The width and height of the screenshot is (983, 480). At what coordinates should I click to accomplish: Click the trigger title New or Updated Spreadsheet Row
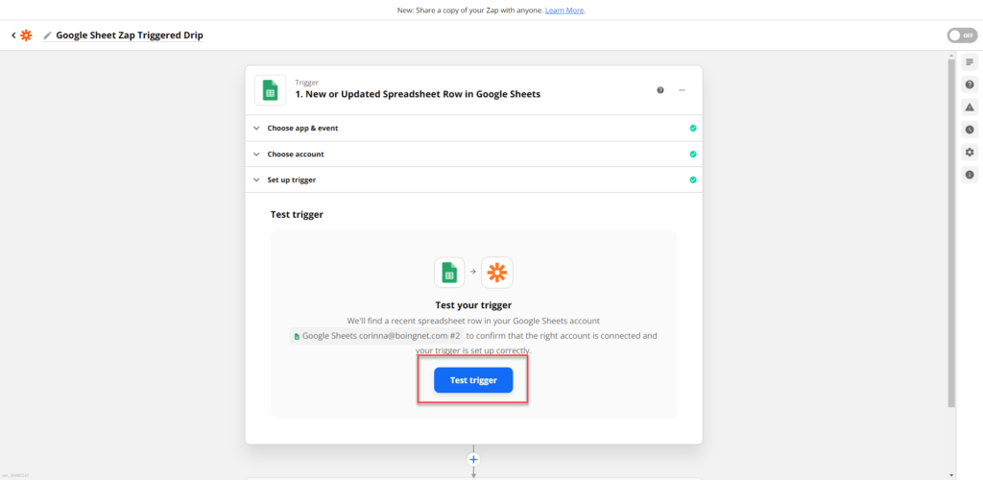(x=418, y=95)
